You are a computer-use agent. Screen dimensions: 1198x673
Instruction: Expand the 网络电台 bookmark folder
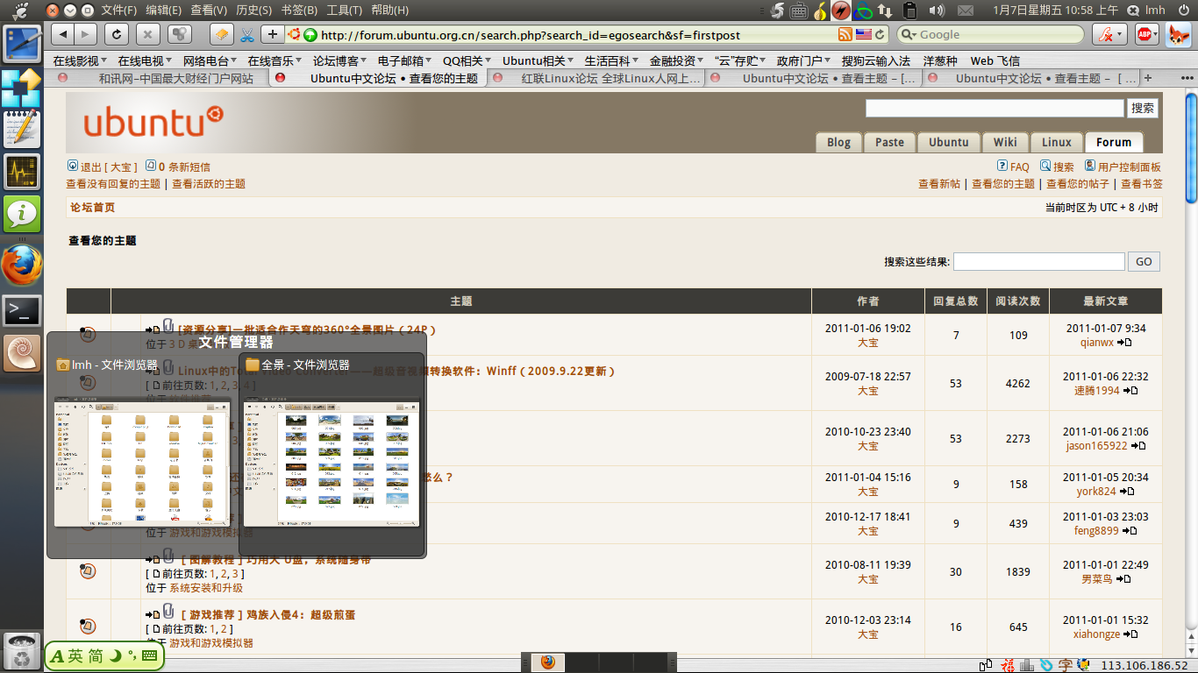tap(210, 61)
